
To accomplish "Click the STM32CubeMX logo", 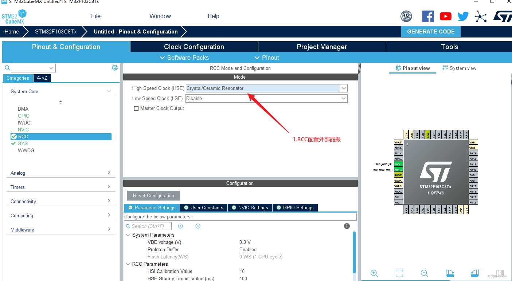I will (x=14, y=17).
